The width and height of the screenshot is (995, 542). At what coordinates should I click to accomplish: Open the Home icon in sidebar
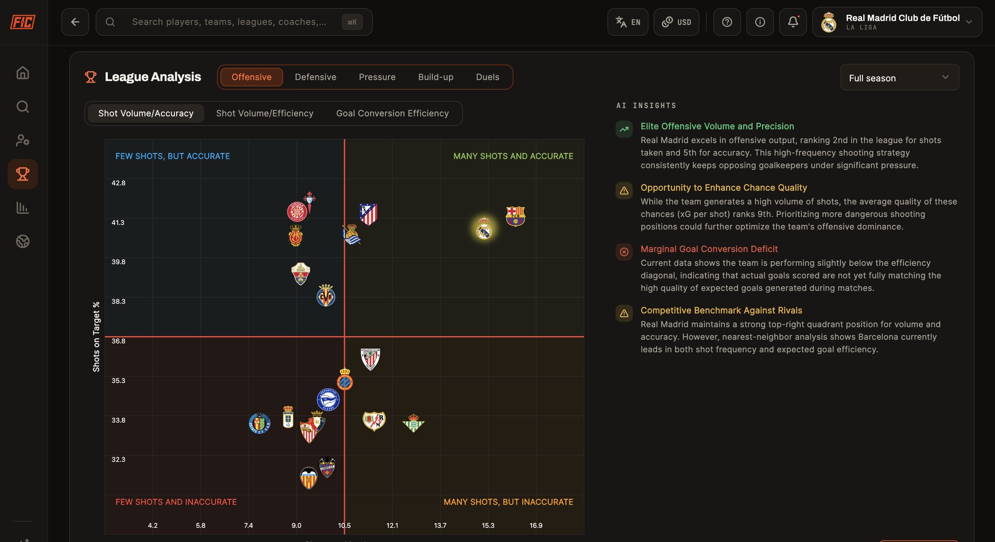[23, 73]
